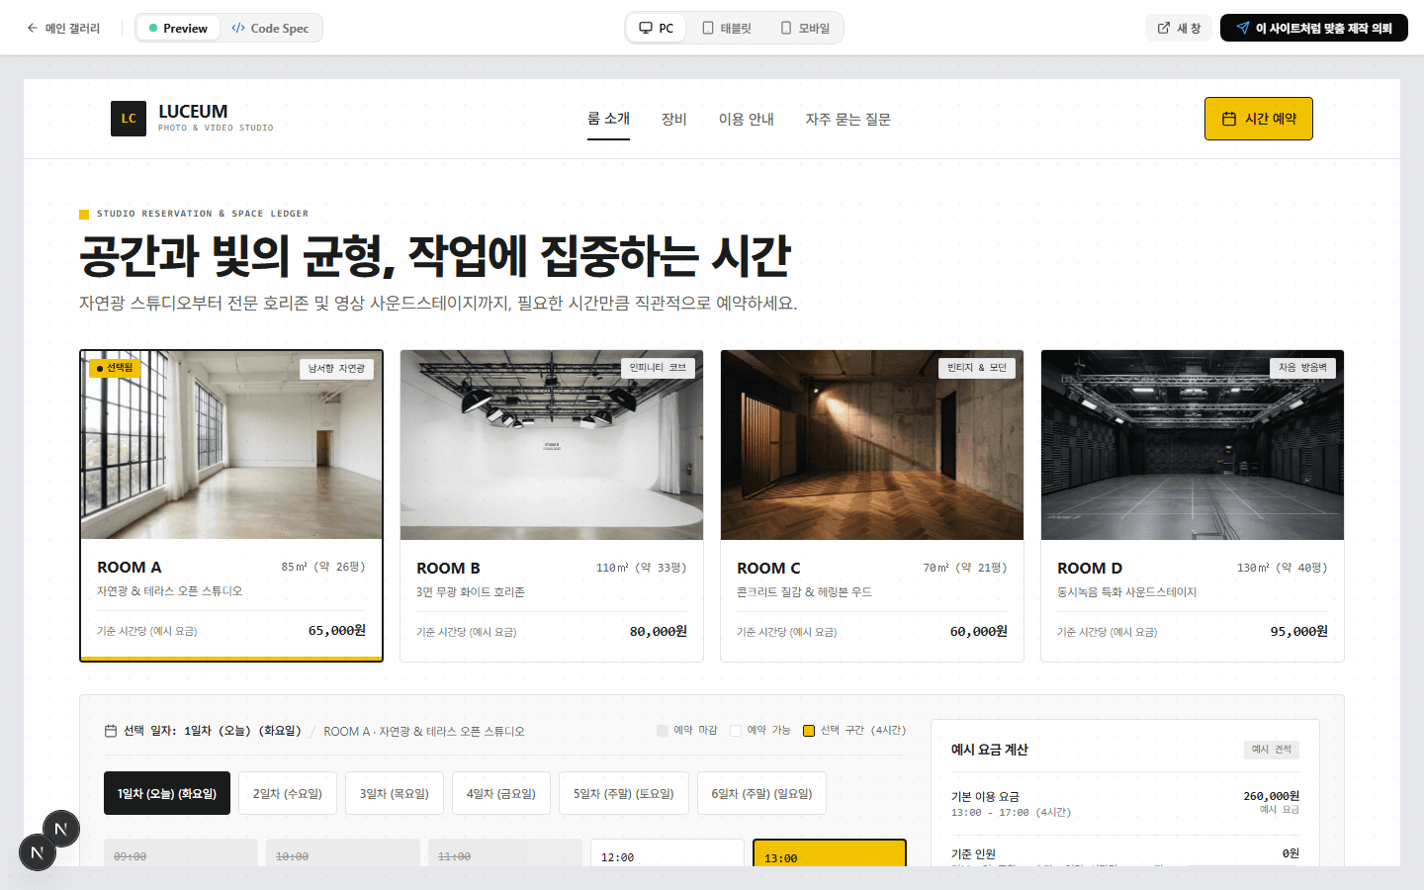The height and width of the screenshot is (890, 1424).
Task: Click the 80,000원 price on ROOM B
Action: pos(659,631)
